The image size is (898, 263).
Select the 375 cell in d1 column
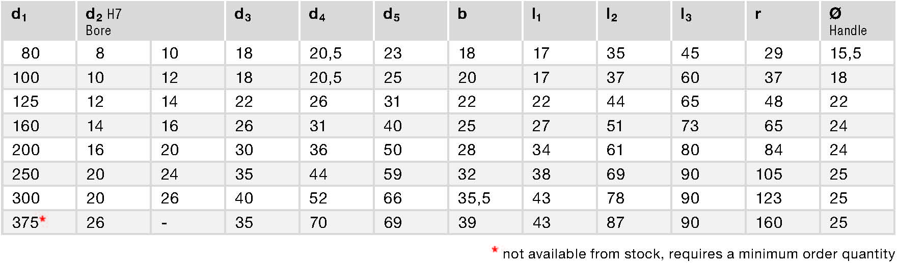click(25, 223)
